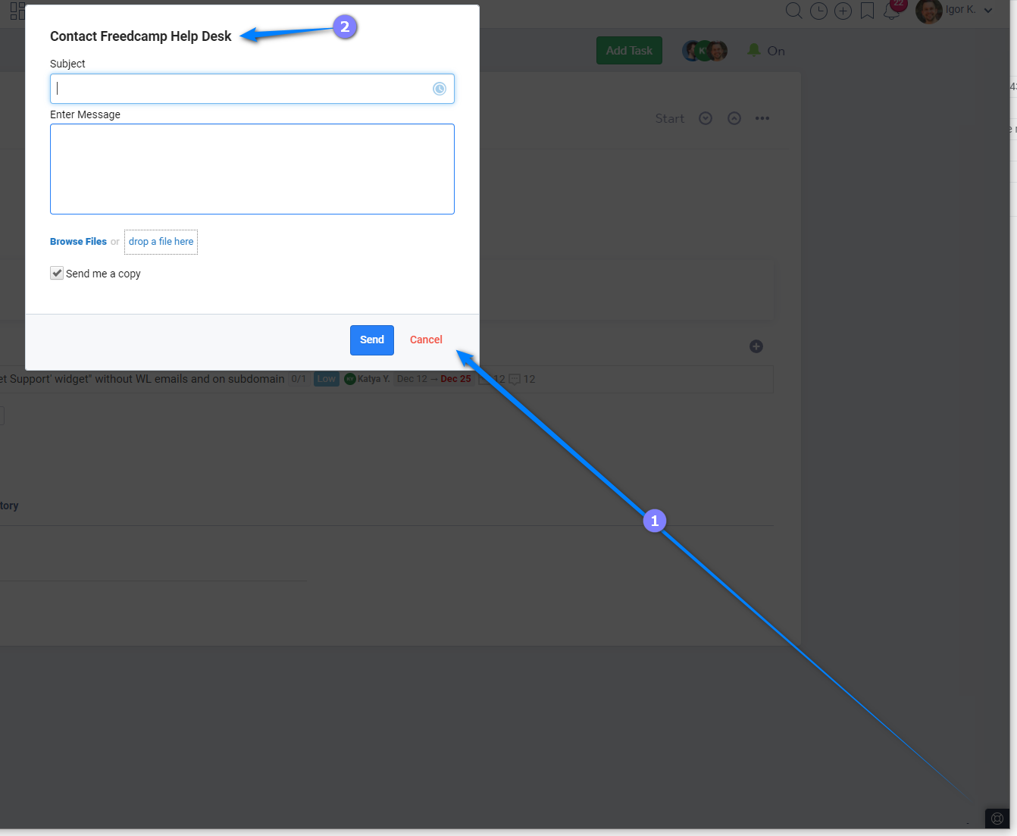The height and width of the screenshot is (836, 1017).
Task: Click the help desk lifebuoy widget icon
Action: click(997, 819)
